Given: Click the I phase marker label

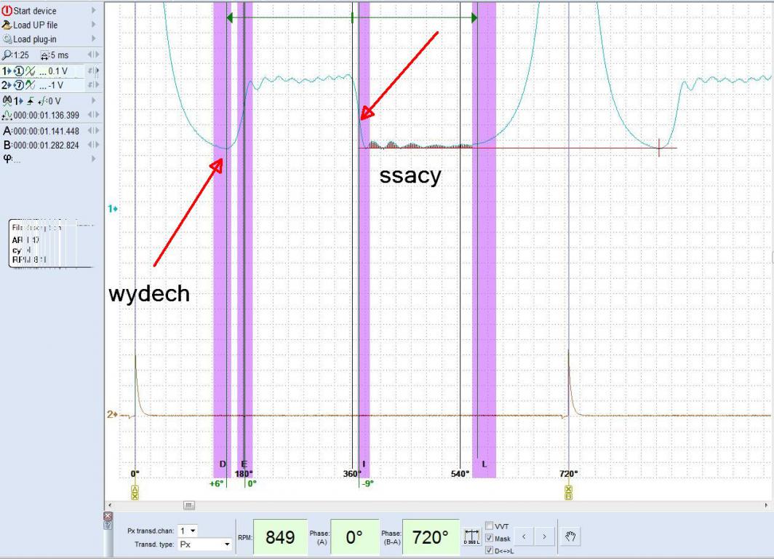Looking at the screenshot, I should coord(364,464).
